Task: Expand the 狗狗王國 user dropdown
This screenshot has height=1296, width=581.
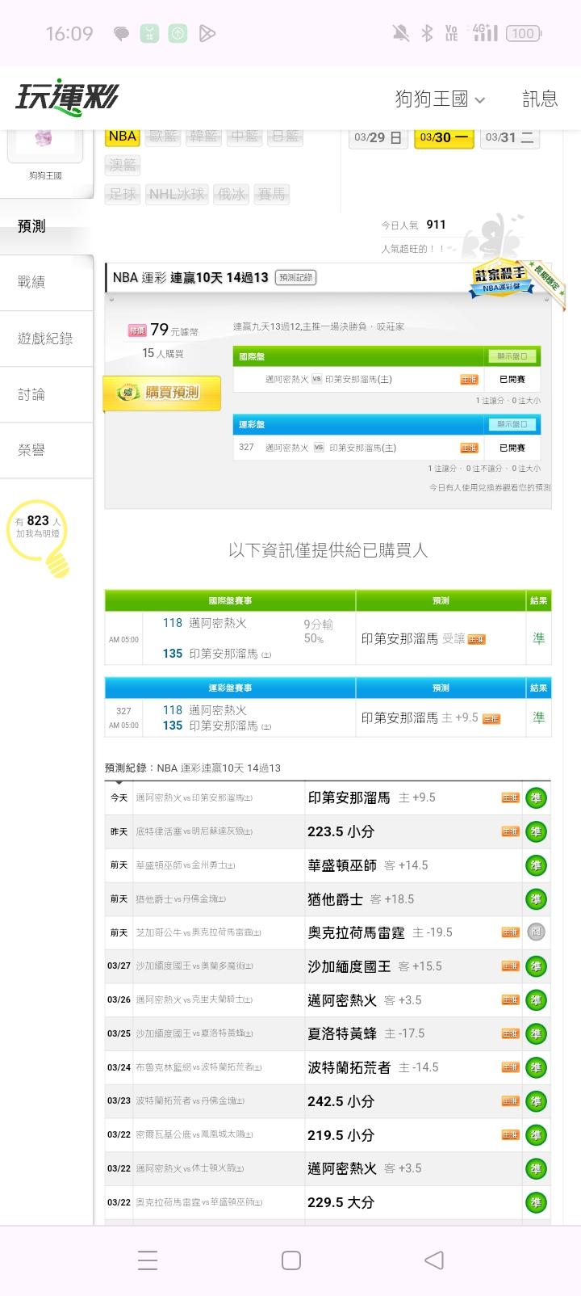Action: (x=440, y=99)
